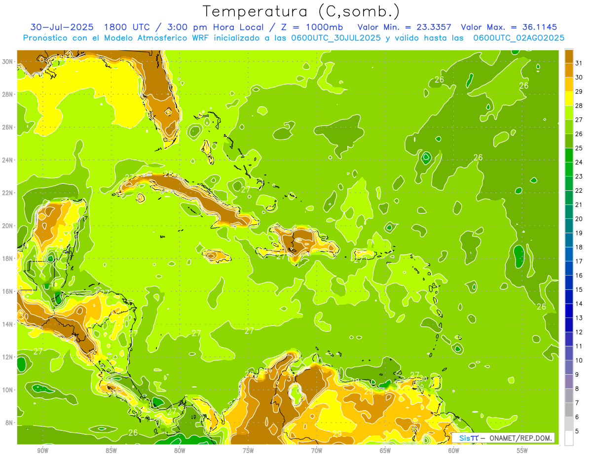Click the color scale label '14'
The height and width of the screenshot is (457, 592).
point(579,304)
